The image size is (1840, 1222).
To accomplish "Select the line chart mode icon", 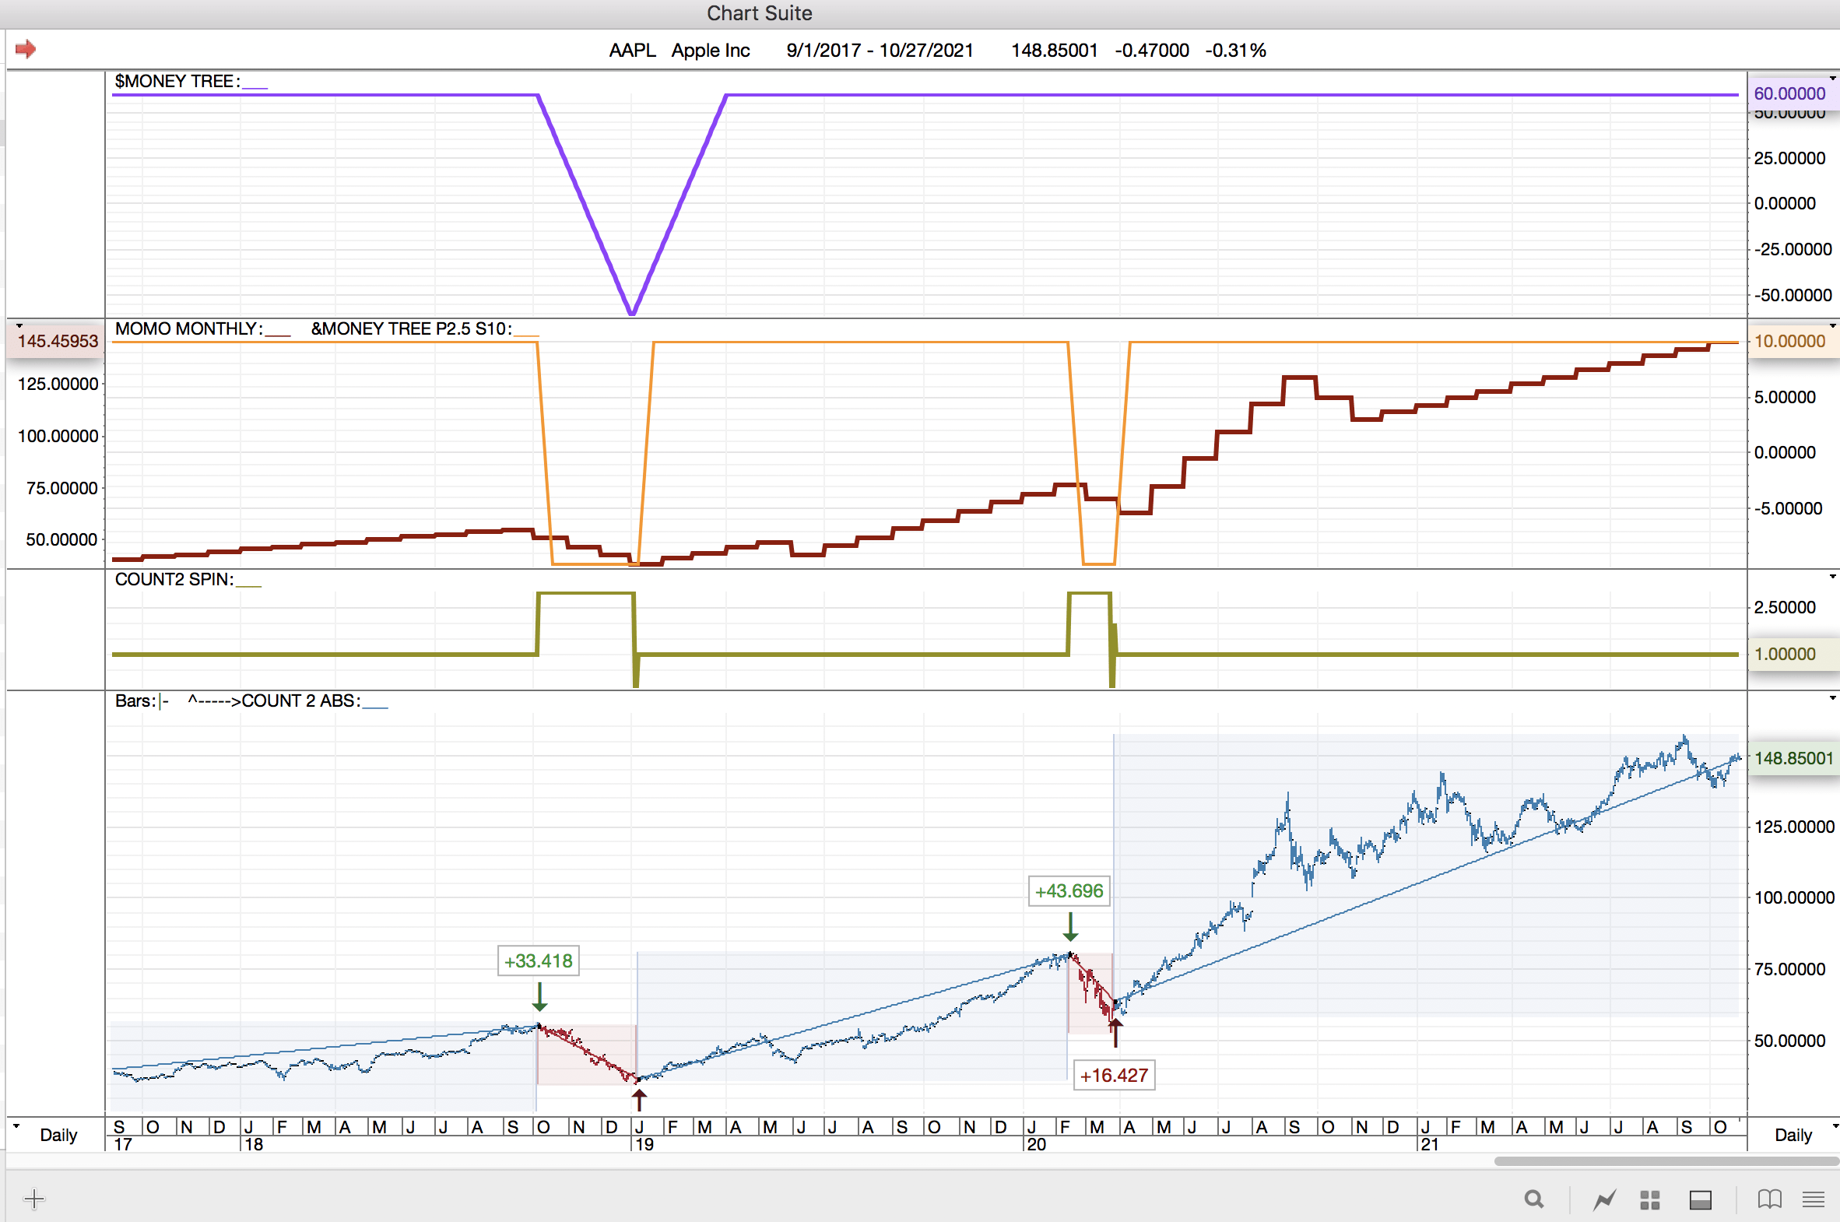I will (1604, 1199).
